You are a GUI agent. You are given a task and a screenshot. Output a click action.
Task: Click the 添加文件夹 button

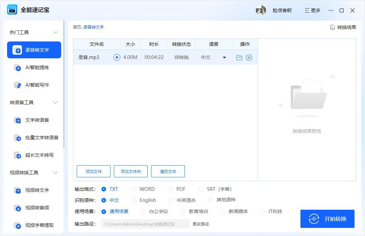point(131,171)
